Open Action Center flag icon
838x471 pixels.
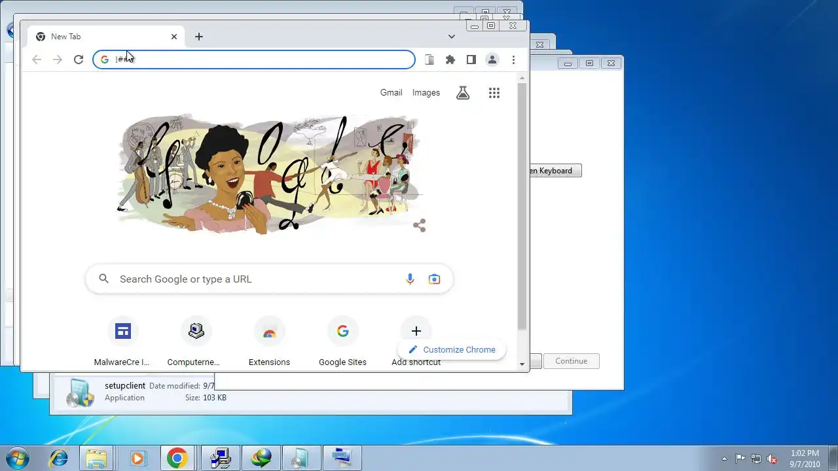pyautogui.click(x=740, y=459)
